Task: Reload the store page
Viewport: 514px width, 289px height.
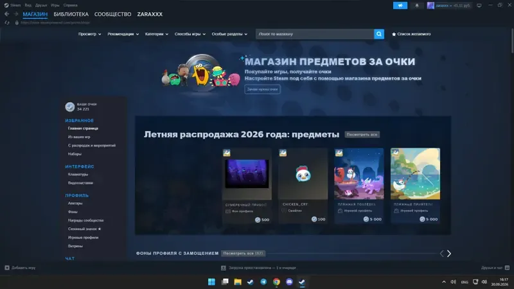Action: tap(7, 22)
